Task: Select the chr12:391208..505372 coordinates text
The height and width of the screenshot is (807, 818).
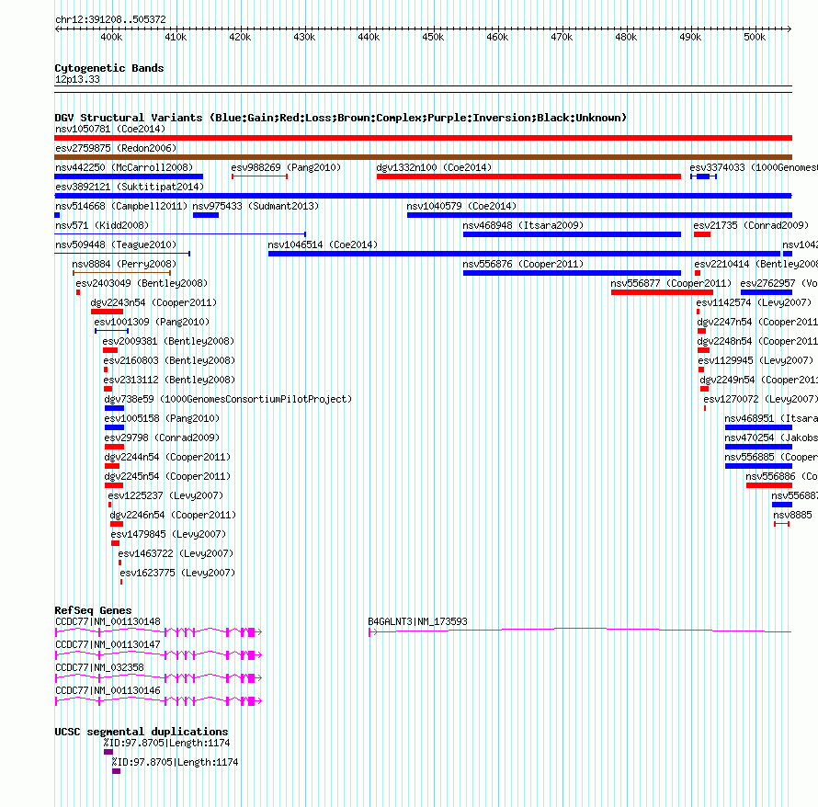Action: click(x=110, y=19)
